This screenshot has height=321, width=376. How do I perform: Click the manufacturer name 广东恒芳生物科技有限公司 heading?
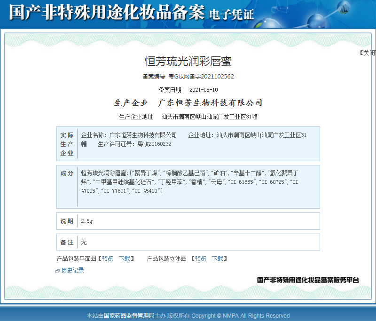pyautogui.click(x=210, y=103)
